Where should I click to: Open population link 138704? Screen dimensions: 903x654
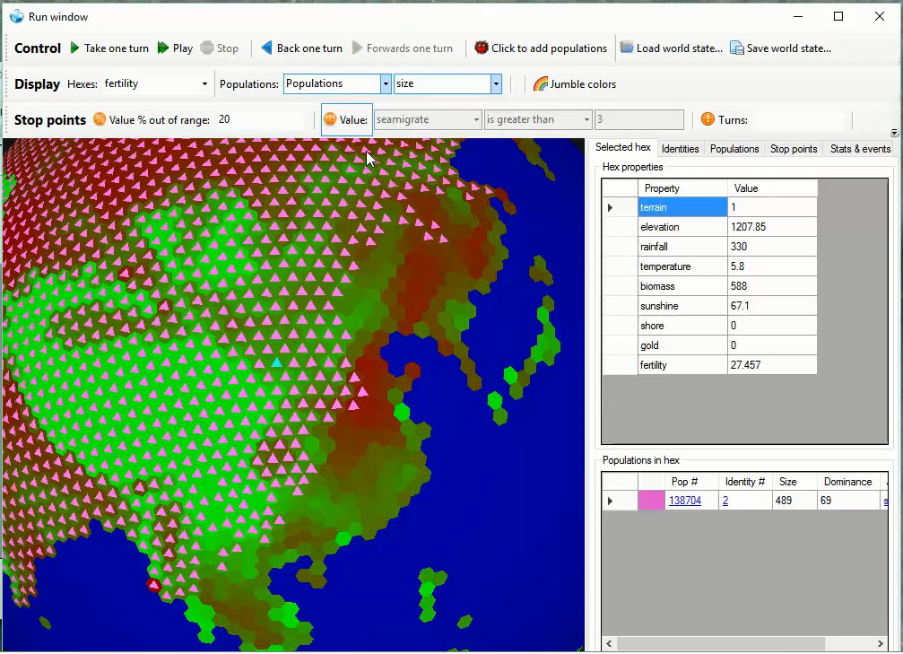click(685, 501)
